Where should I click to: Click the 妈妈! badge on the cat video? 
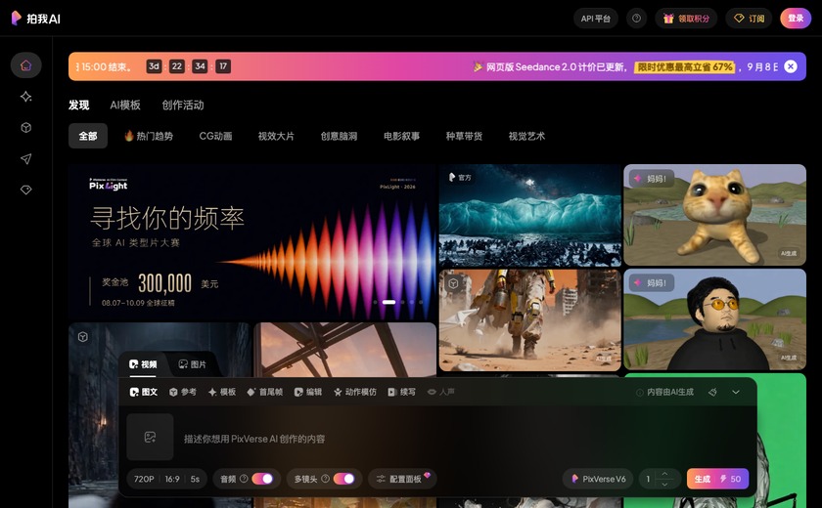[652, 179]
